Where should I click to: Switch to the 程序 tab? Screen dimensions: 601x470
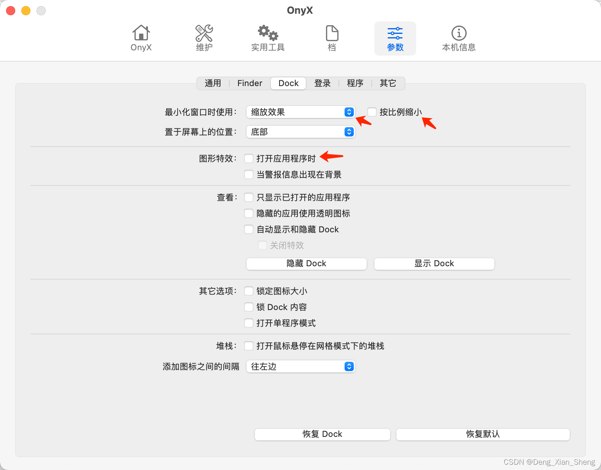point(355,83)
